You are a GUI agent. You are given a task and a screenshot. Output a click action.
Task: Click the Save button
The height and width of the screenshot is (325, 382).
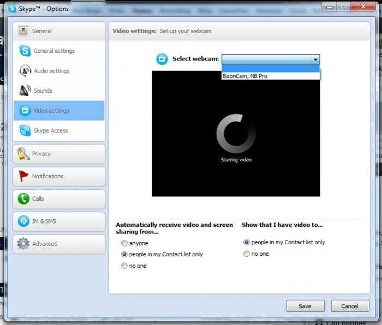305,306
